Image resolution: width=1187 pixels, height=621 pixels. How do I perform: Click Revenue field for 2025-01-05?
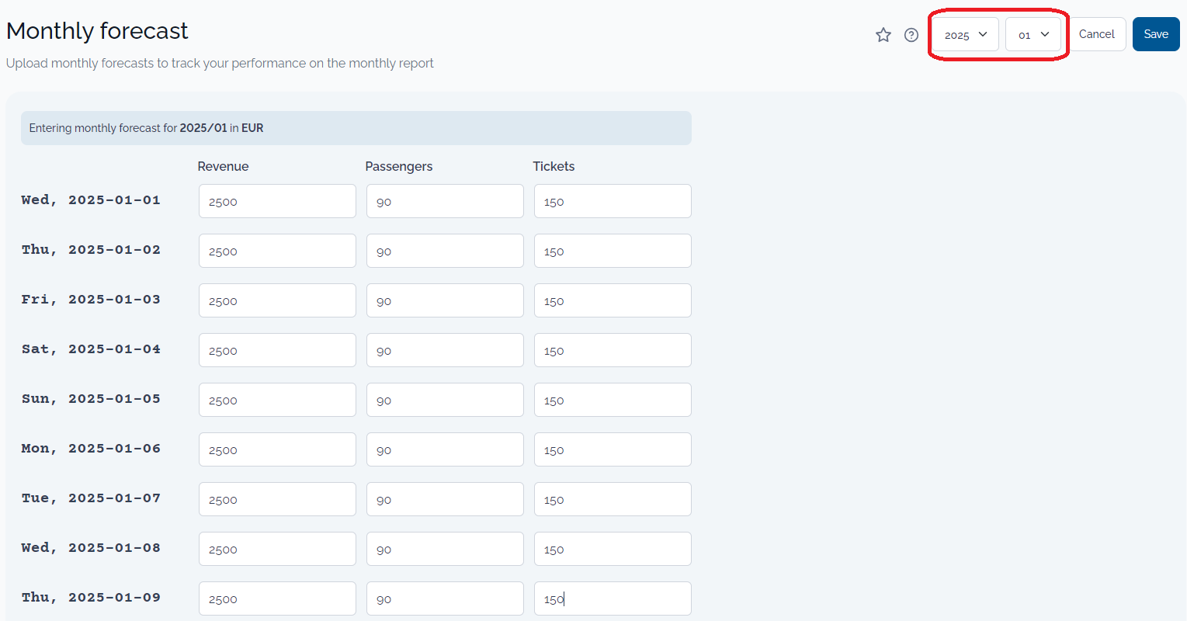pos(277,400)
